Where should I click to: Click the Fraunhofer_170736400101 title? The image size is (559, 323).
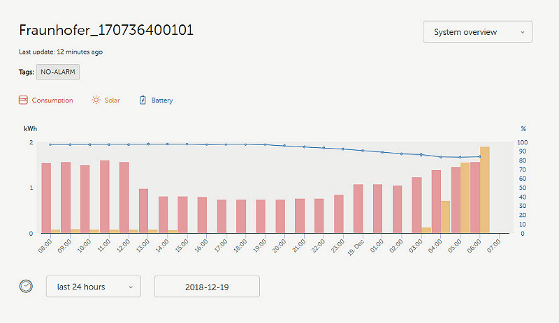click(x=106, y=31)
